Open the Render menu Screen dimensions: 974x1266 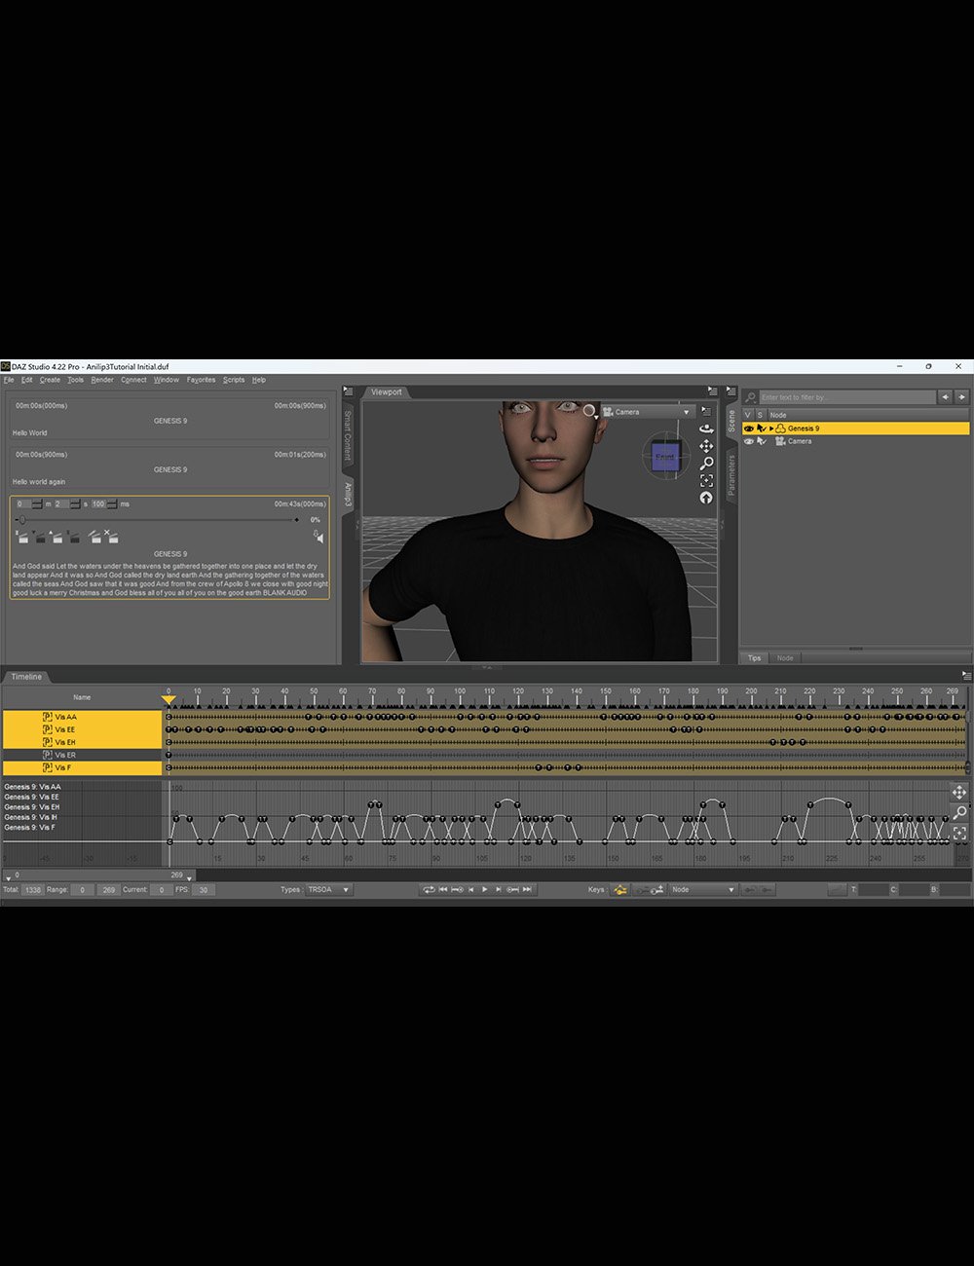click(x=101, y=380)
